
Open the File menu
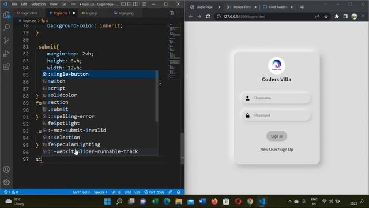point(14,4)
